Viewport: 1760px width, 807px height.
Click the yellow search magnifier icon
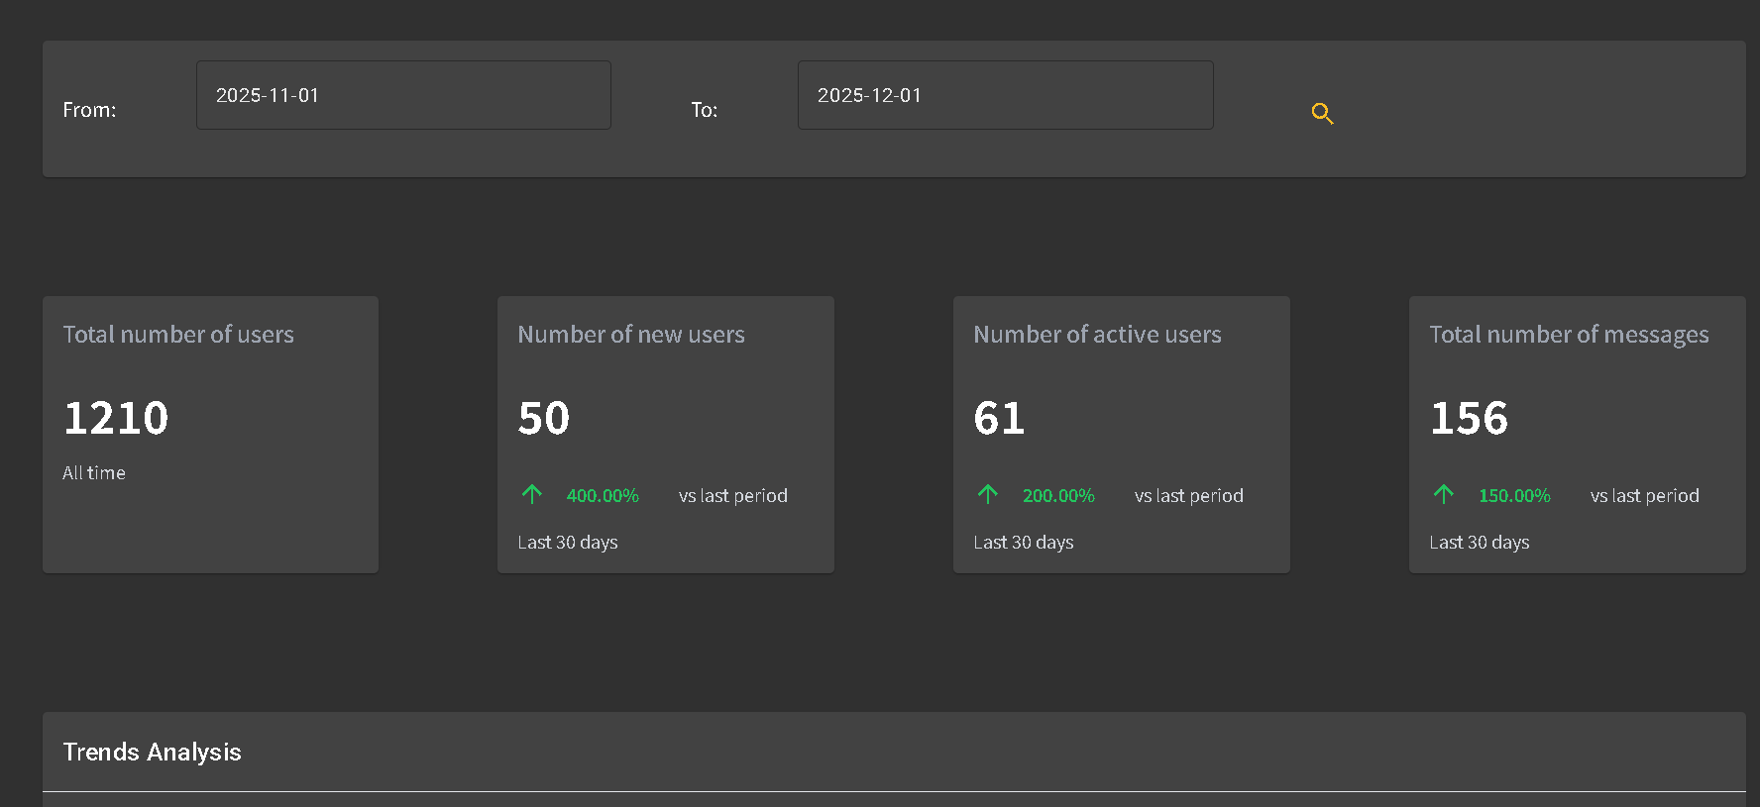(x=1322, y=114)
